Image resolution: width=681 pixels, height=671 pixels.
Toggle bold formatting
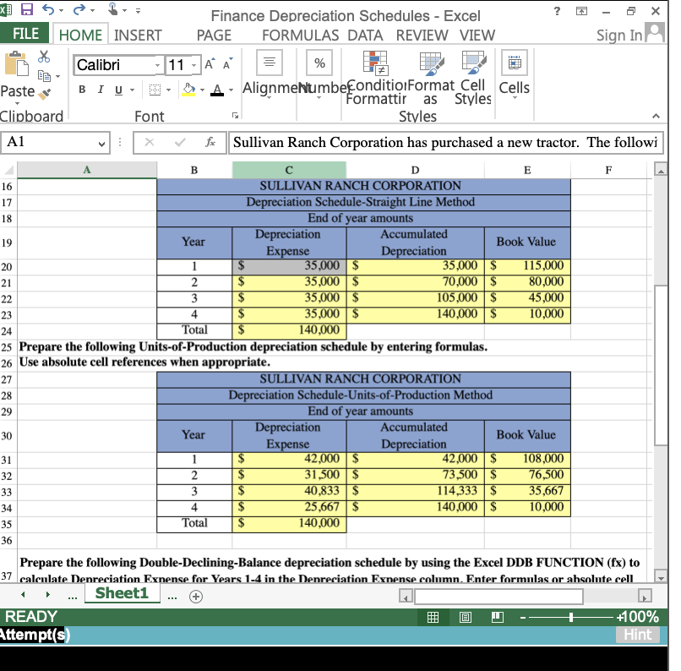pos(81,89)
